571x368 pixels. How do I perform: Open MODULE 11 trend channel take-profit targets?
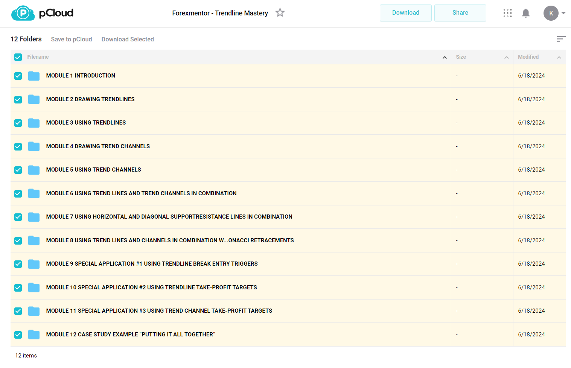point(159,311)
